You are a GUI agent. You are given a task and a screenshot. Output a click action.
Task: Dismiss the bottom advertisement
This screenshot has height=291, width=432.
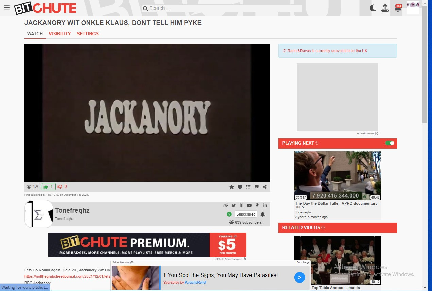click(303, 262)
